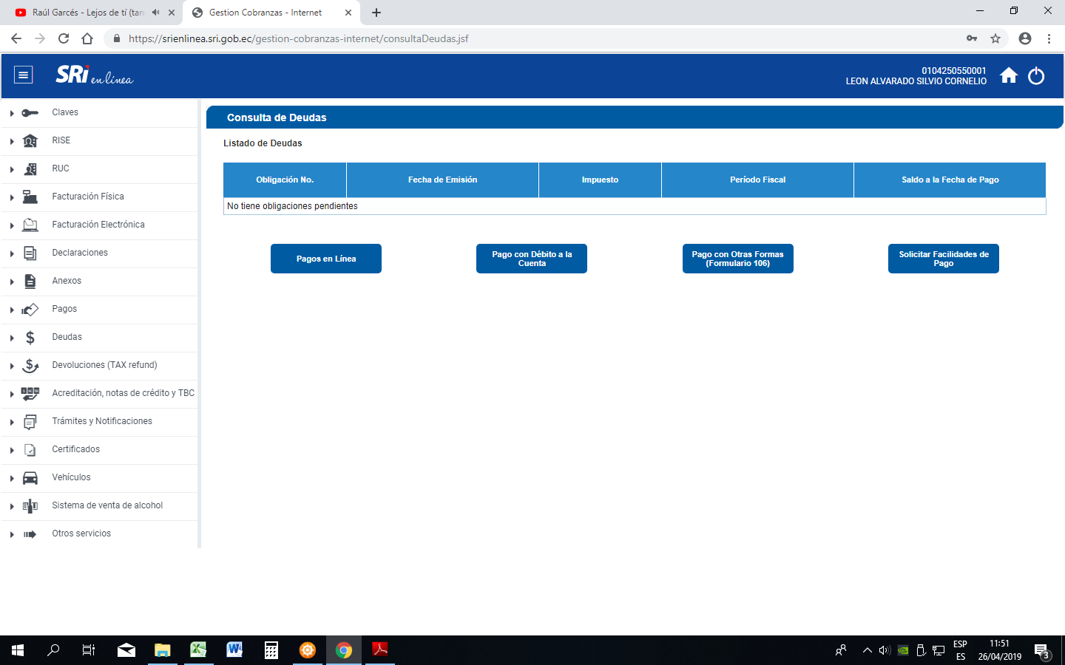Open Trámites y Notificaciones menu item

tap(102, 421)
